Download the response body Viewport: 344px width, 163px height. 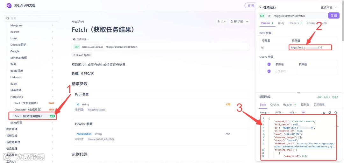pos(324,113)
